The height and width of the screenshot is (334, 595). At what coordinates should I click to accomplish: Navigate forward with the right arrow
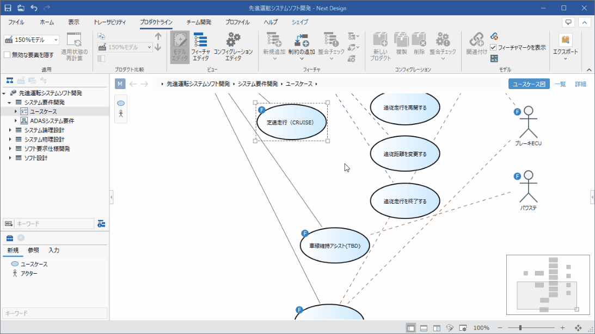(x=145, y=84)
